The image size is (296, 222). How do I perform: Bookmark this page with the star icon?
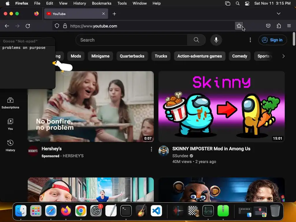[239, 26]
